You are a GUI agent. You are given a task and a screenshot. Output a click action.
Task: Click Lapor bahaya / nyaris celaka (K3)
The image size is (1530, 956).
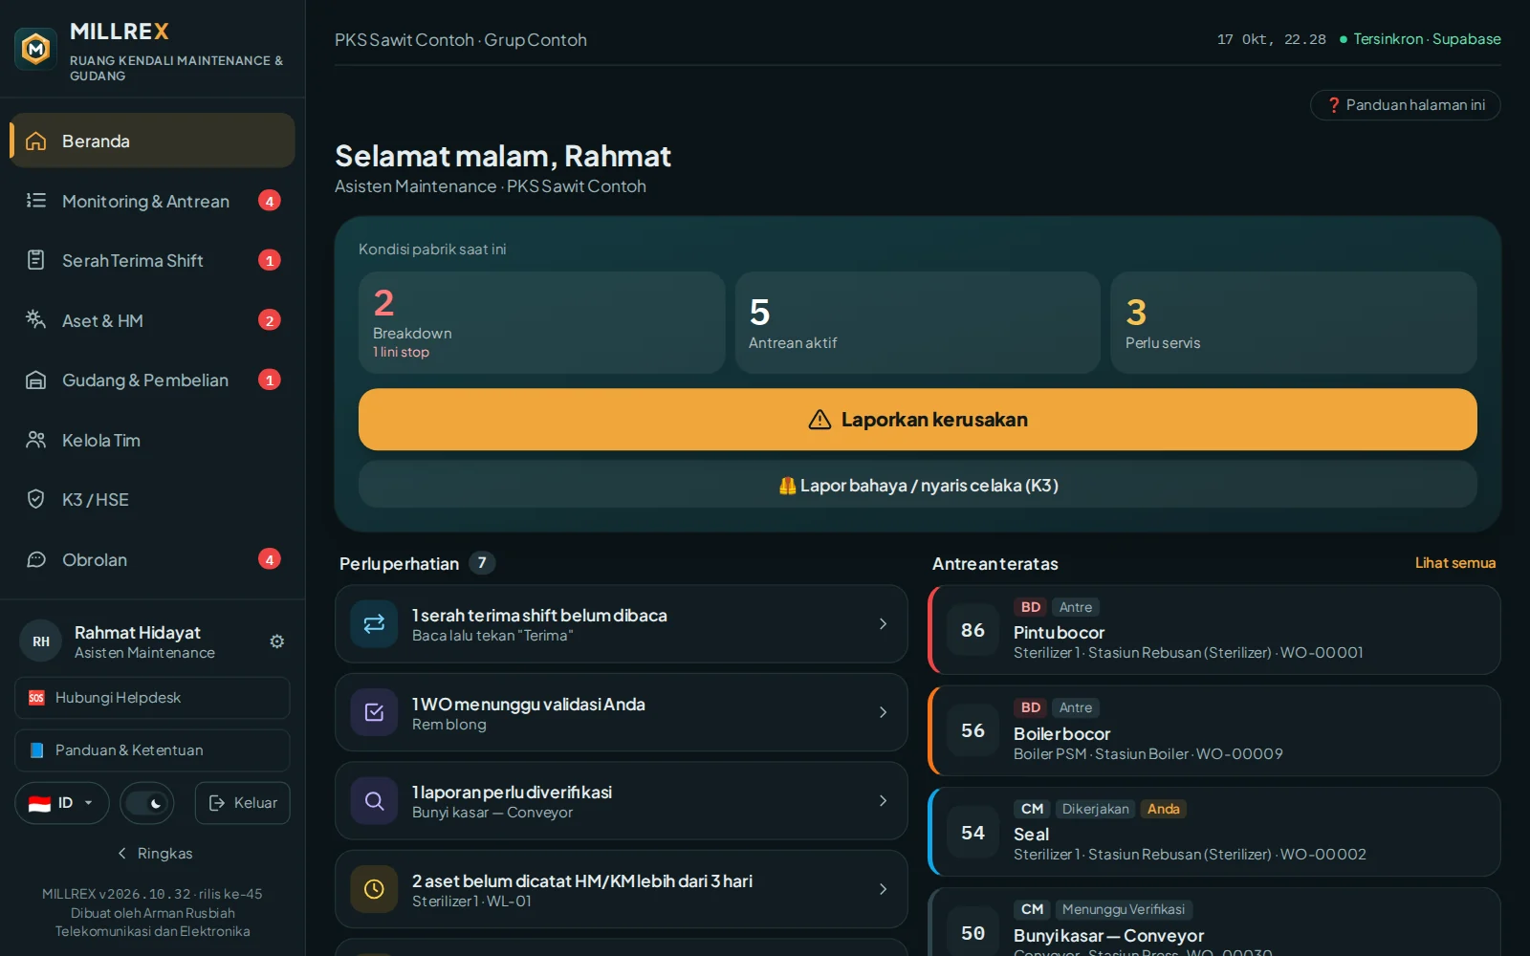918,485
